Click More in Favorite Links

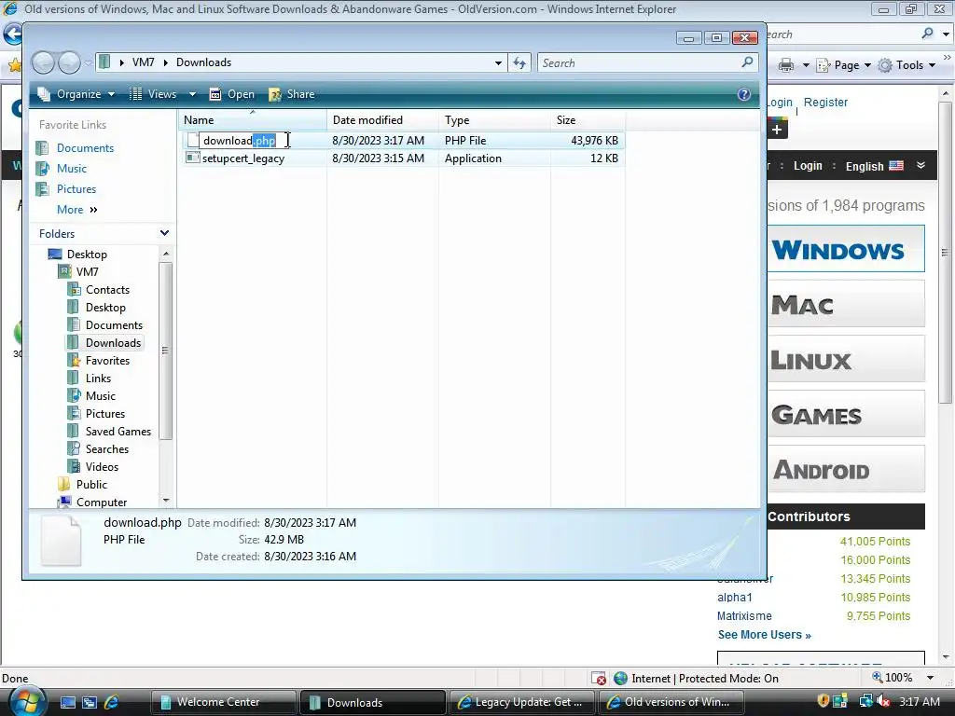(x=76, y=210)
